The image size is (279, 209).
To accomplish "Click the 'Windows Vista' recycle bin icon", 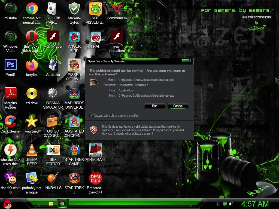I will pos(11,37).
